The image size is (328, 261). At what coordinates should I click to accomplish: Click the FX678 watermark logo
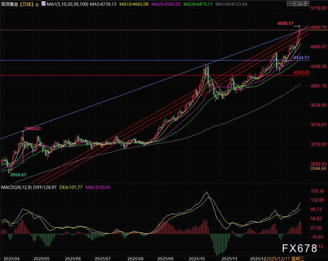tap(300, 248)
